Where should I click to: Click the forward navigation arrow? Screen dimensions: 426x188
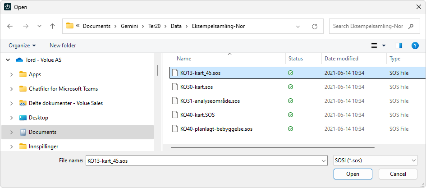coord(26,26)
